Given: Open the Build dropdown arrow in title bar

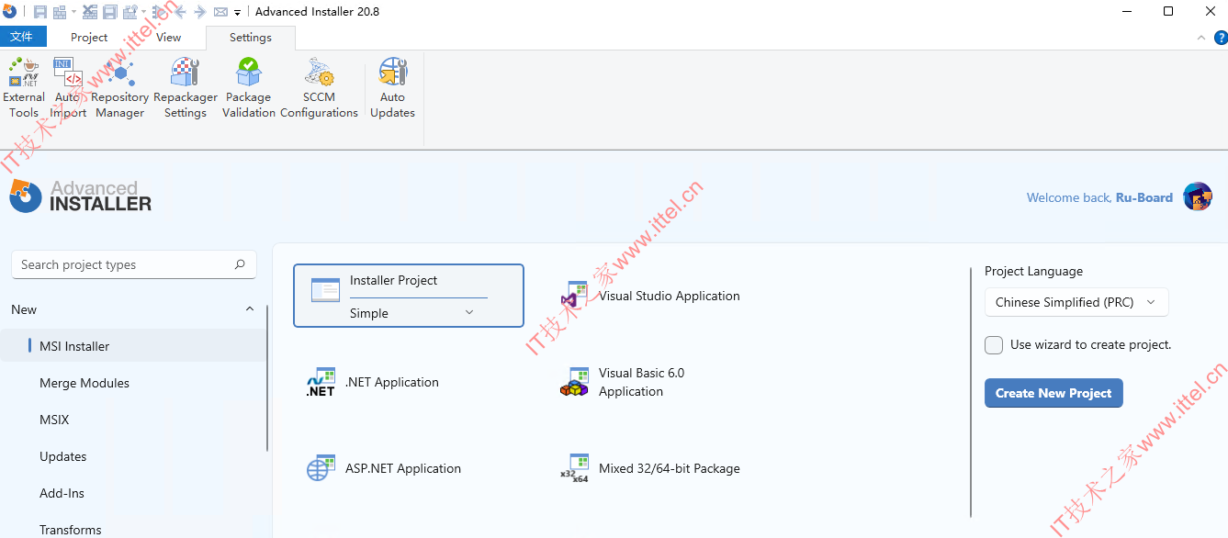Looking at the screenshot, I should [73, 12].
